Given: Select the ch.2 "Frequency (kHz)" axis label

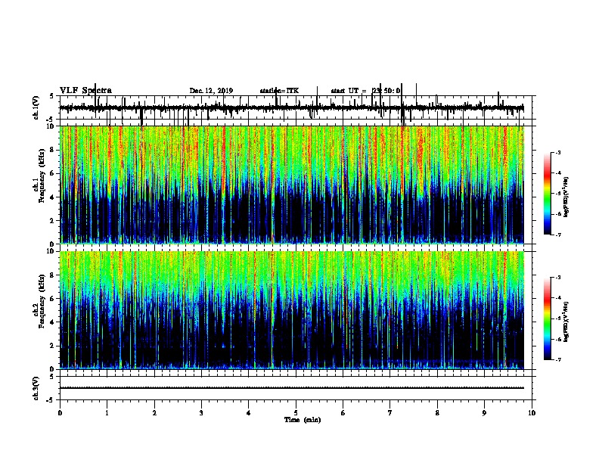Looking at the screenshot, I should pos(42,301).
